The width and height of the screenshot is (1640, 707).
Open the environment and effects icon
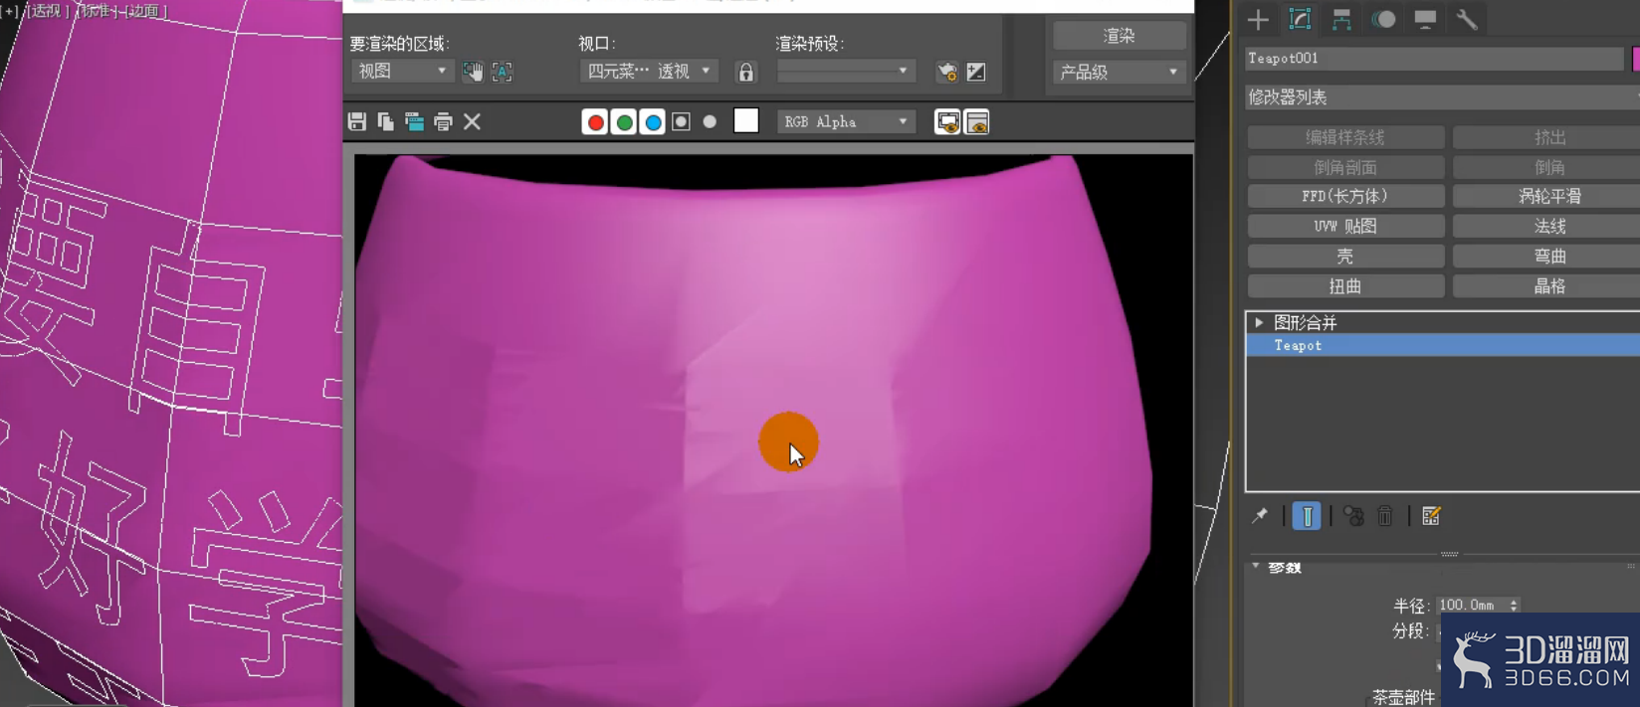(x=976, y=72)
